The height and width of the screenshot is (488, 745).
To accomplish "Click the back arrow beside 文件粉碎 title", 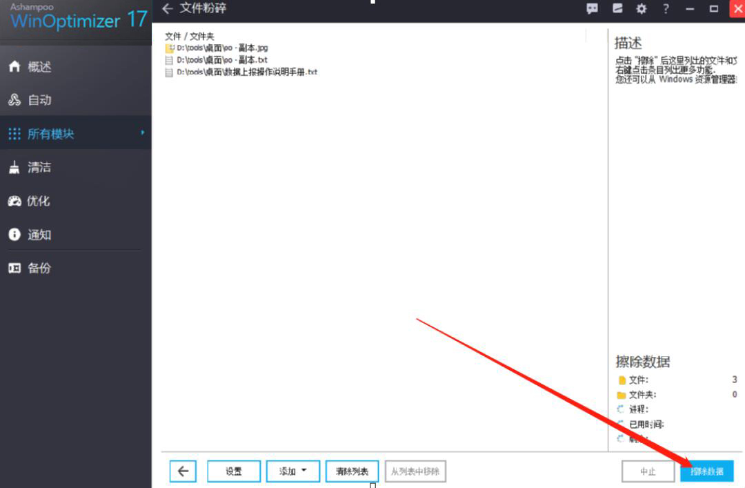I will pos(167,8).
